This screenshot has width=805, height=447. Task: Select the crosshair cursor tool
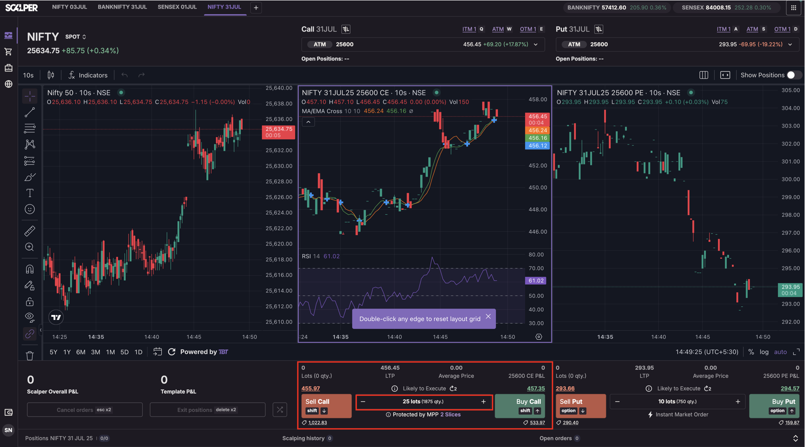pos(30,96)
